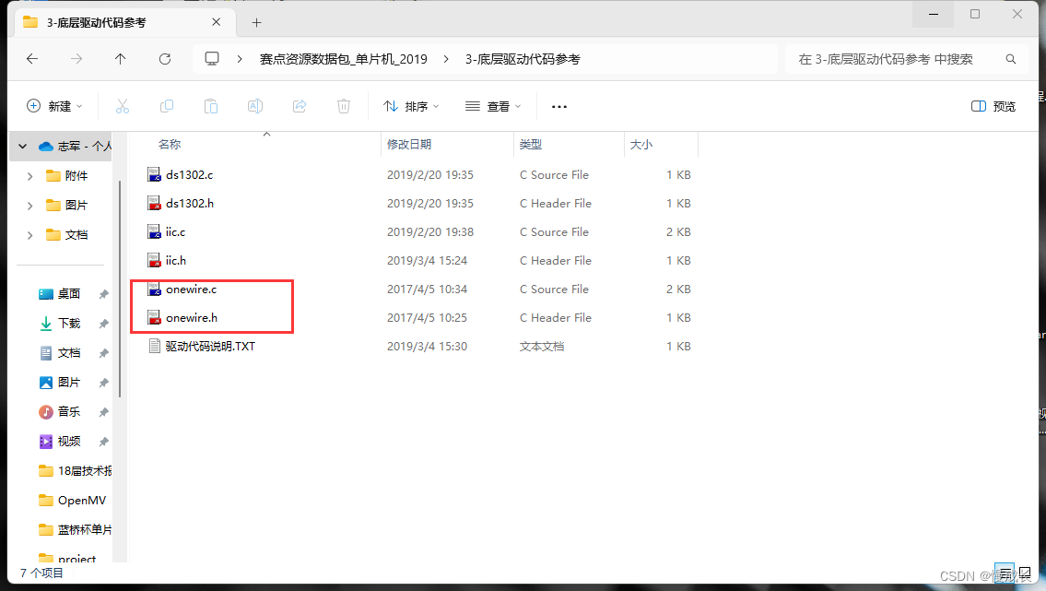Image resolution: width=1046 pixels, height=591 pixels.
Task: Expand the 附件 folder chevron
Action: point(30,176)
